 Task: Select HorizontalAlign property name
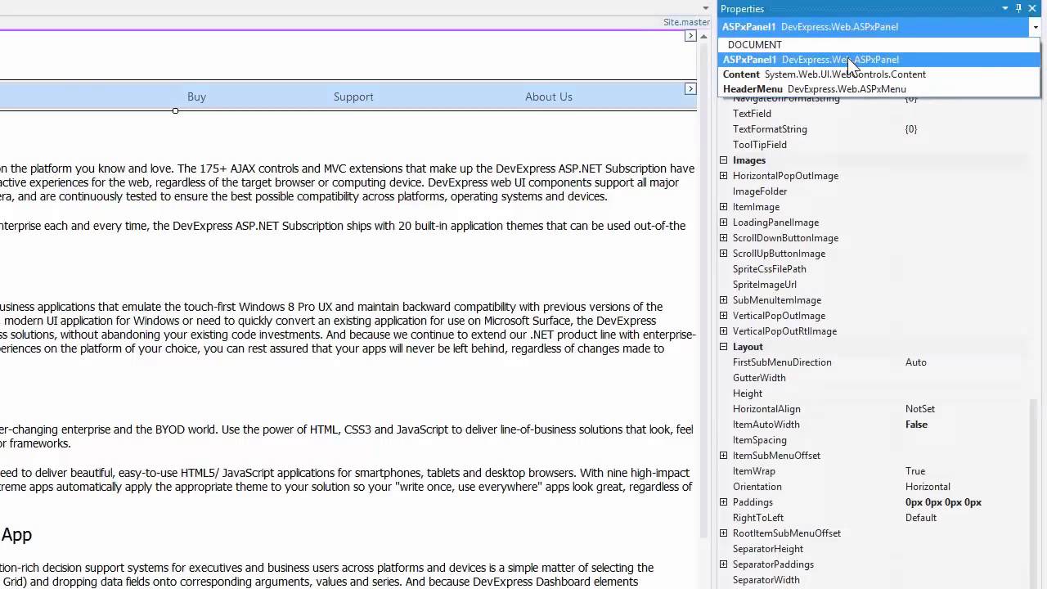coord(766,409)
